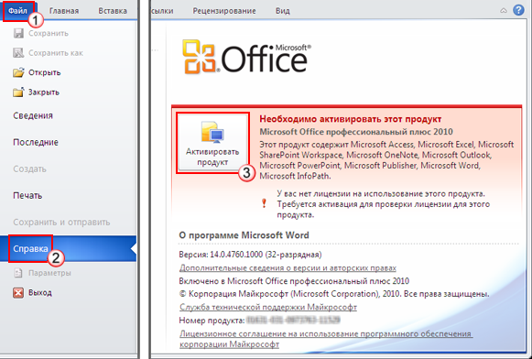
Task: Click the Номер продукта label
Action: click(x=212, y=321)
